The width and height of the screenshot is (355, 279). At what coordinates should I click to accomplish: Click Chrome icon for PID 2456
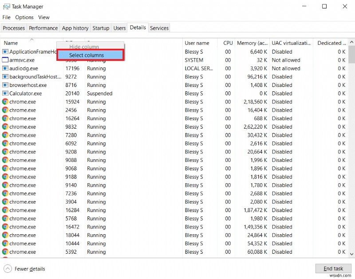(5, 110)
